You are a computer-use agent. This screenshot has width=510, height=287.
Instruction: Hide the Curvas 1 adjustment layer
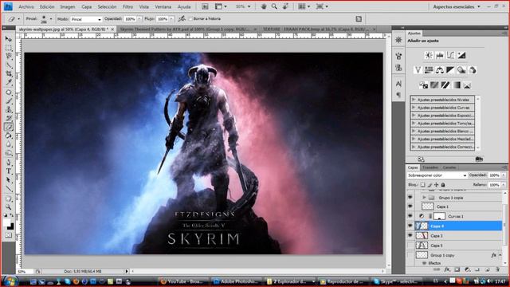click(x=410, y=216)
